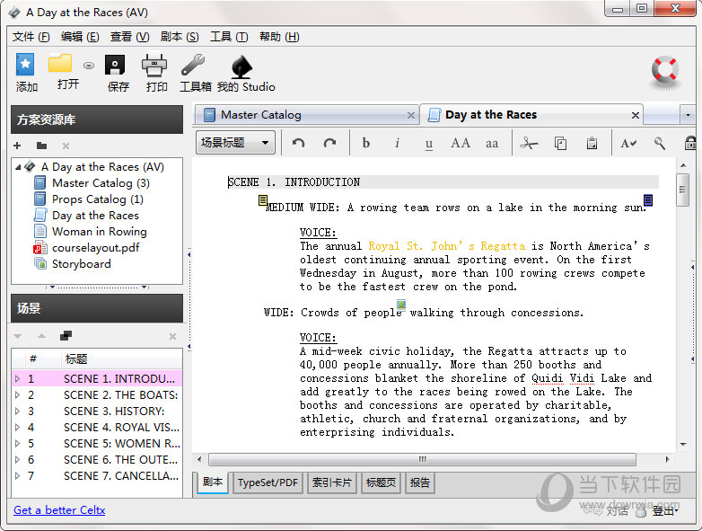Delete item in project library with X
Screen dimensions: 702x531
point(66,146)
